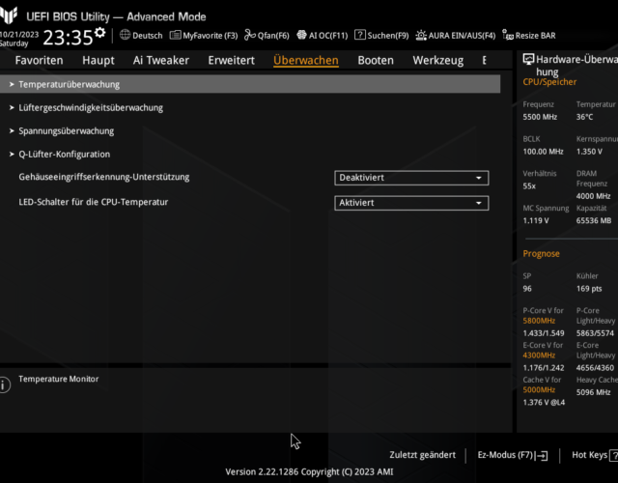This screenshot has width=618, height=483.
Task: Toggle AURA EIN/AUS (F4) lighting
Action: coord(421,36)
